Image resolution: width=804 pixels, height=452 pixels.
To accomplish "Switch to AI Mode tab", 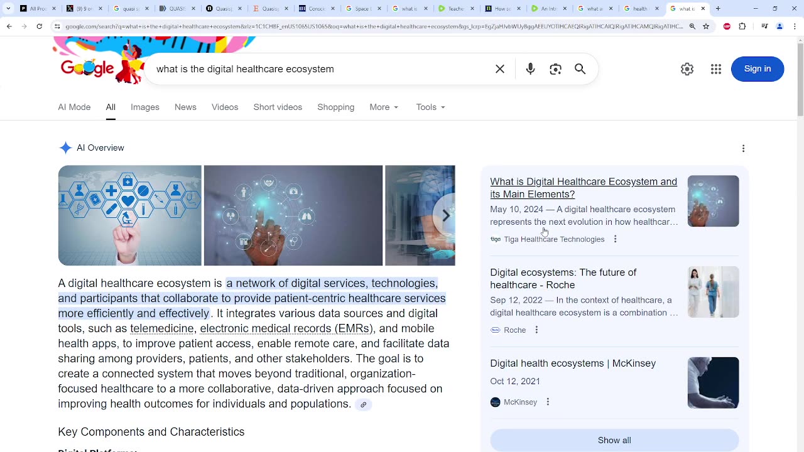I will [x=74, y=107].
